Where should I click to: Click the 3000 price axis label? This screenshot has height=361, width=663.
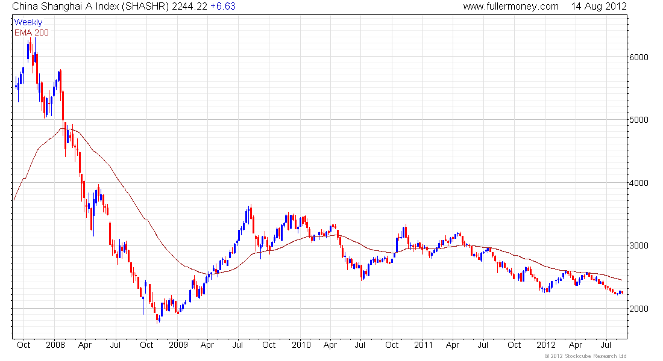point(639,245)
